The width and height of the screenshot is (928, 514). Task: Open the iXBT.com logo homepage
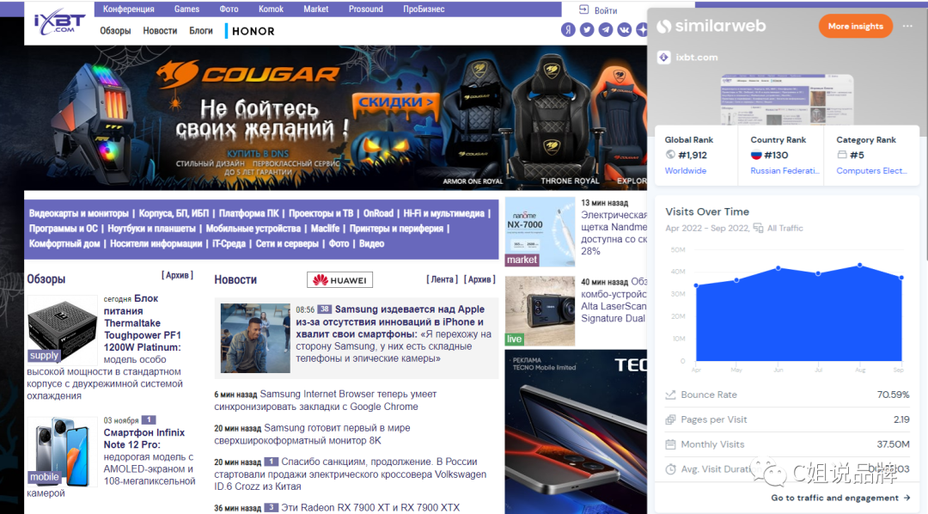(x=59, y=21)
